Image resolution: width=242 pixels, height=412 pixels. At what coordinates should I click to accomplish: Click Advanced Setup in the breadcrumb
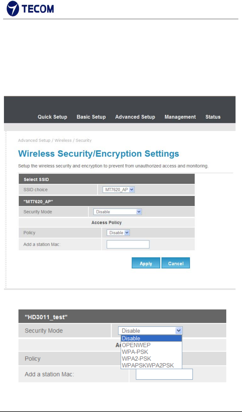[34, 140]
